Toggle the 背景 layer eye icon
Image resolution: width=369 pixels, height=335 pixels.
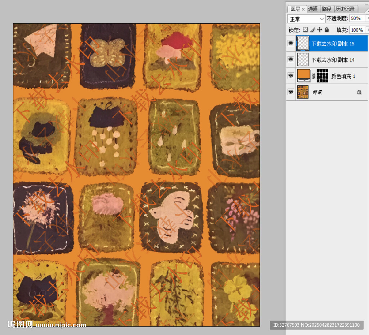point(290,92)
